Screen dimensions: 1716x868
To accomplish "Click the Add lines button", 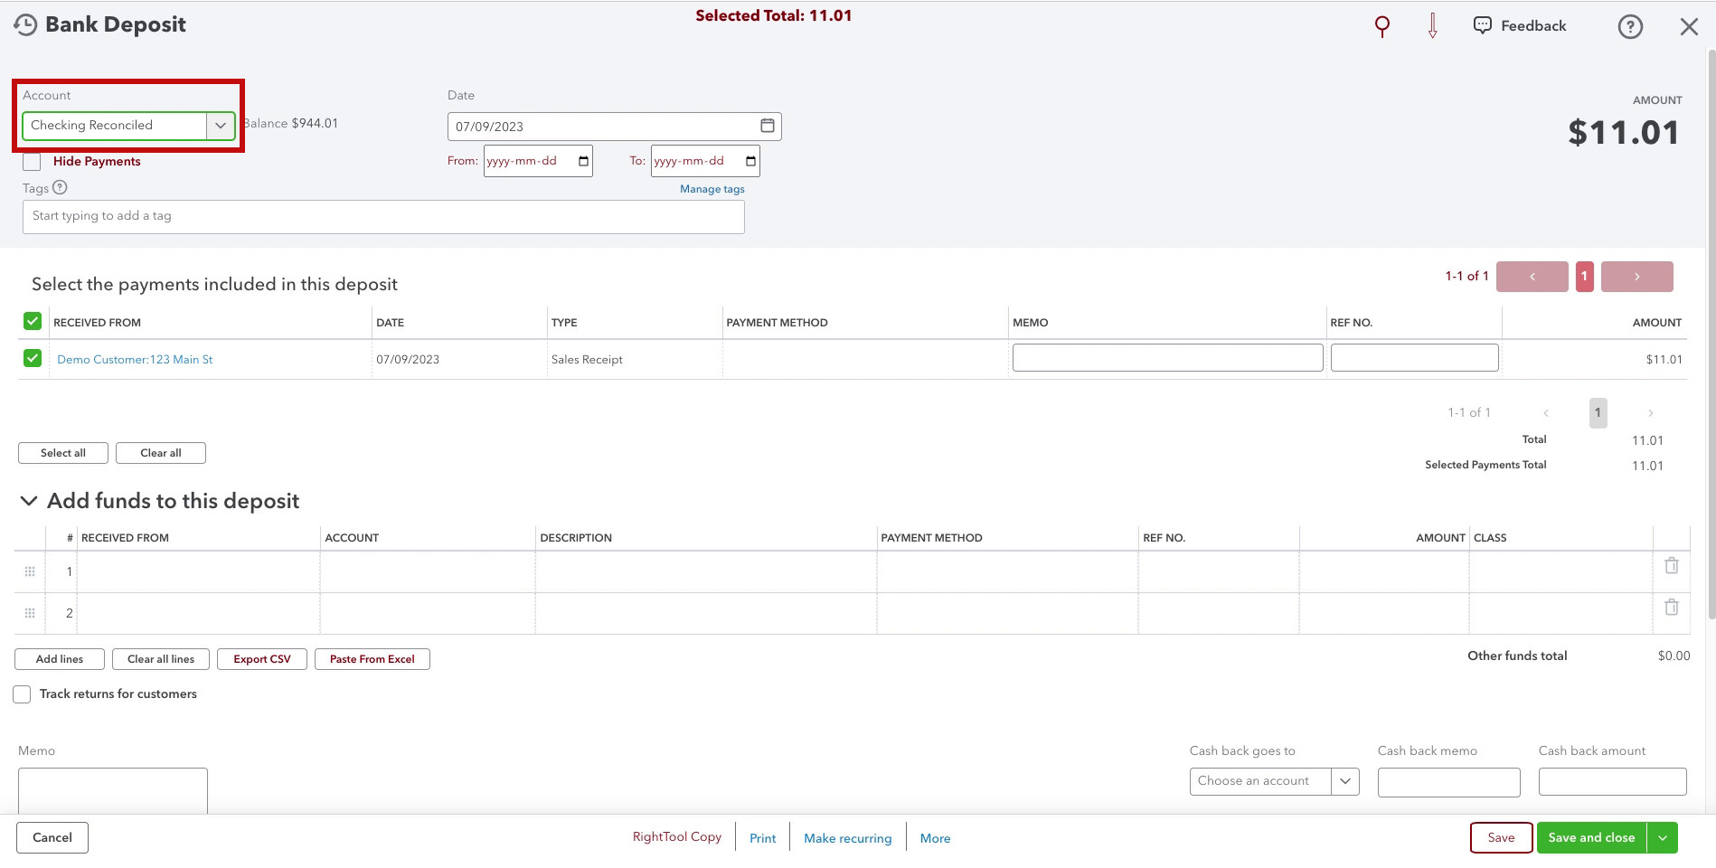I will click(x=60, y=659).
